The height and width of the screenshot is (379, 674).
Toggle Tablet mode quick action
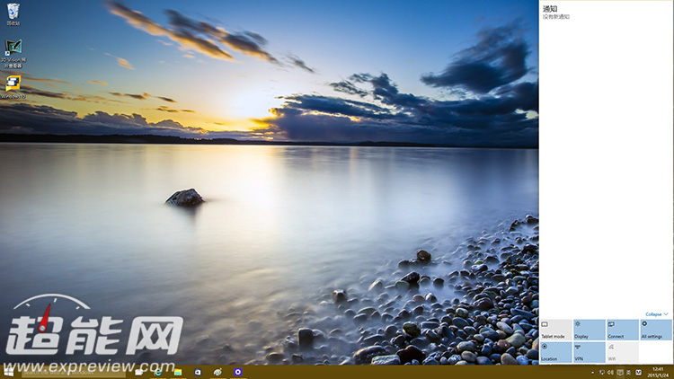point(555,330)
